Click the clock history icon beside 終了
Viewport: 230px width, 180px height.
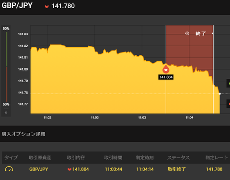click(x=187, y=33)
